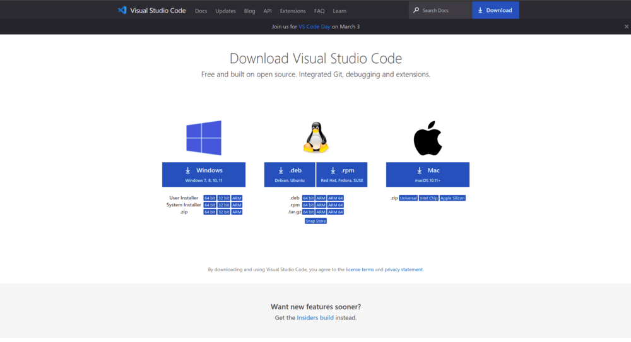The width and height of the screenshot is (631, 342).
Task: Follow the VS Code Day link
Action: click(314, 27)
